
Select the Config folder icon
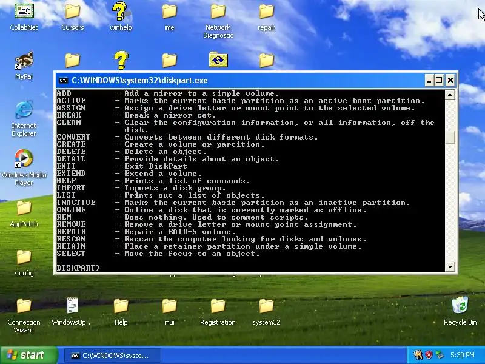pyautogui.click(x=24, y=263)
